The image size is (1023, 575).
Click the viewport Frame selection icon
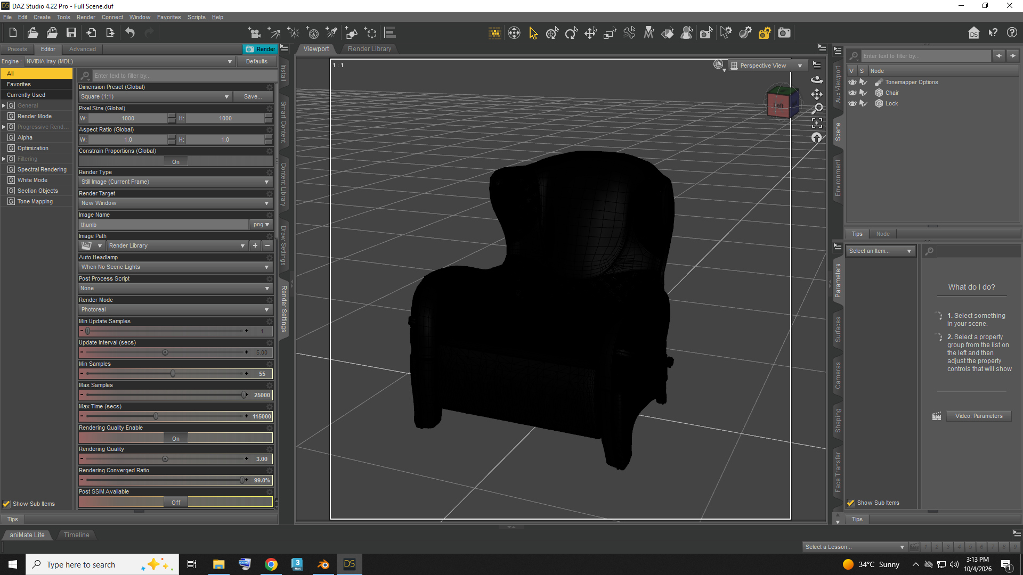tap(817, 123)
